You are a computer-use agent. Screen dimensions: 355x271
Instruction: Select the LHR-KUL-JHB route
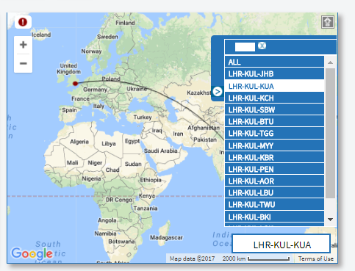pos(274,73)
